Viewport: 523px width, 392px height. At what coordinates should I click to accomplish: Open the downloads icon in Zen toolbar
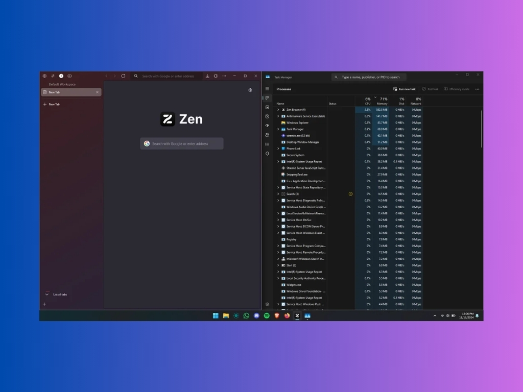[207, 76]
